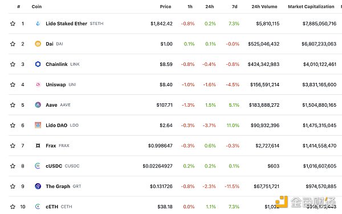The height and width of the screenshot is (214, 342).
Task: Sort by 24h Volume column header
Action: pos(264,6)
